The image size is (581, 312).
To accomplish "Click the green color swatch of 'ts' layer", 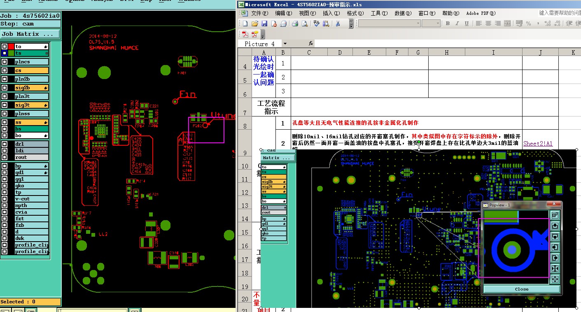I will (11, 53).
